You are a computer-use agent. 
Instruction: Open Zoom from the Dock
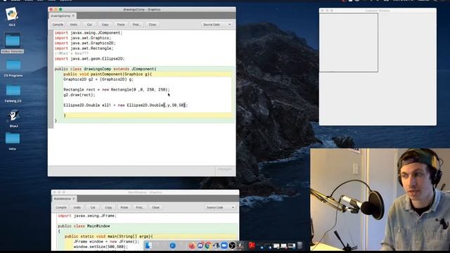point(224,245)
